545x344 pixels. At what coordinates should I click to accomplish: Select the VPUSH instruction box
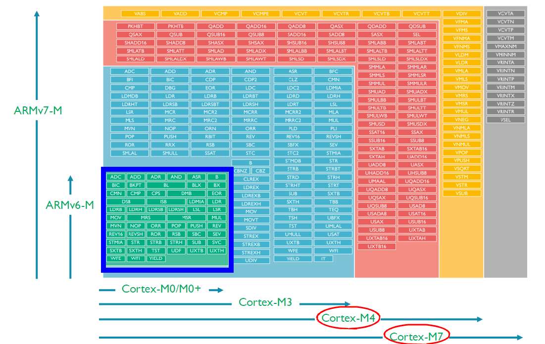coord(461,160)
